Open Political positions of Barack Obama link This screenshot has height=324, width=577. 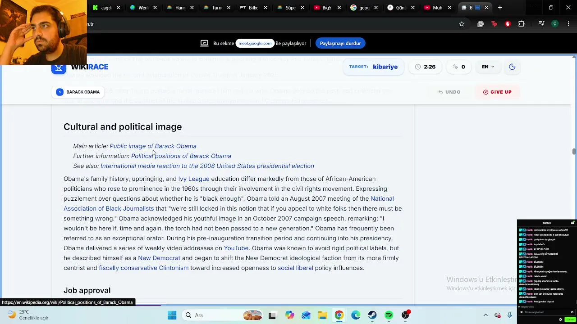coord(181,156)
